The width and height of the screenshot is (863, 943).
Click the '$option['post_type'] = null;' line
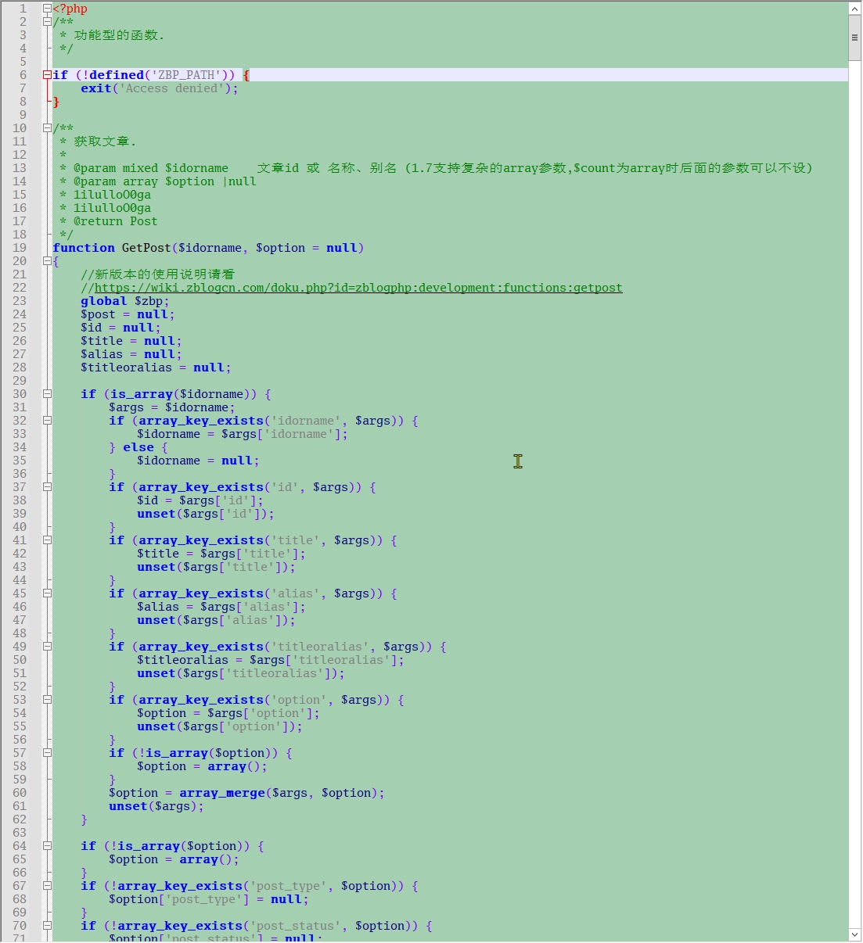tap(209, 899)
